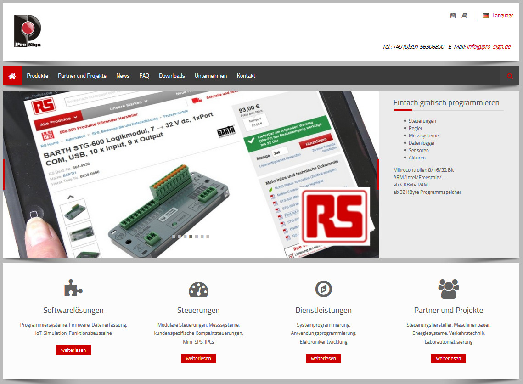523x384 pixels.
Task: Select the last slideshow dot
Action: point(208,237)
